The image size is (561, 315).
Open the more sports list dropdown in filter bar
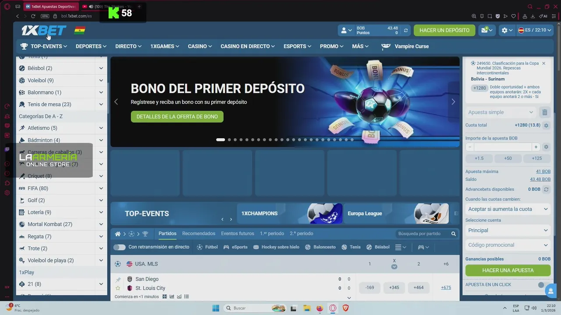tap(401, 247)
